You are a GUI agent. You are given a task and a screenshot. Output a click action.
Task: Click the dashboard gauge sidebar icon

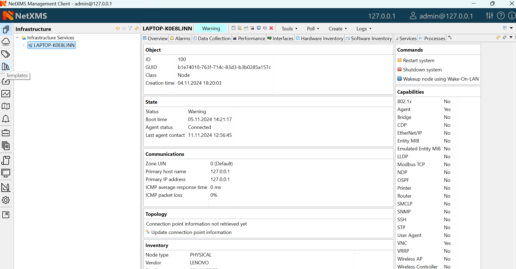(6, 81)
